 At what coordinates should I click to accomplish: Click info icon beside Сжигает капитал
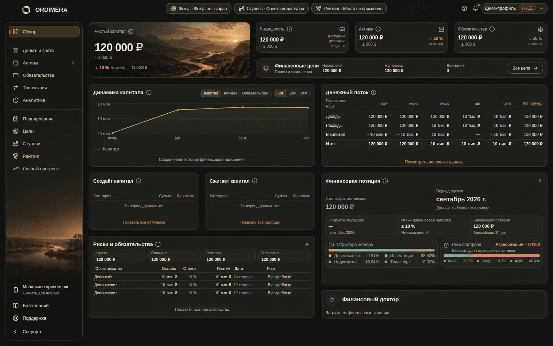(x=255, y=181)
